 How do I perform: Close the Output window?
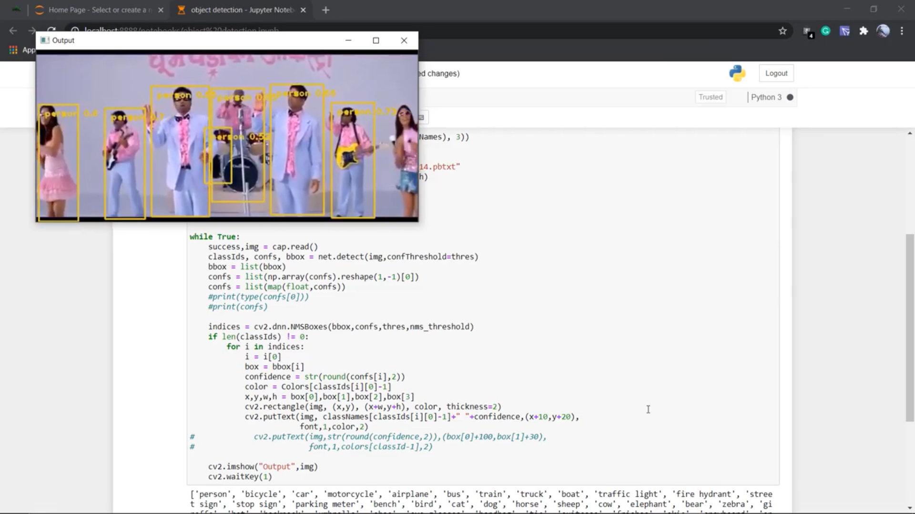(x=404, y=40)
